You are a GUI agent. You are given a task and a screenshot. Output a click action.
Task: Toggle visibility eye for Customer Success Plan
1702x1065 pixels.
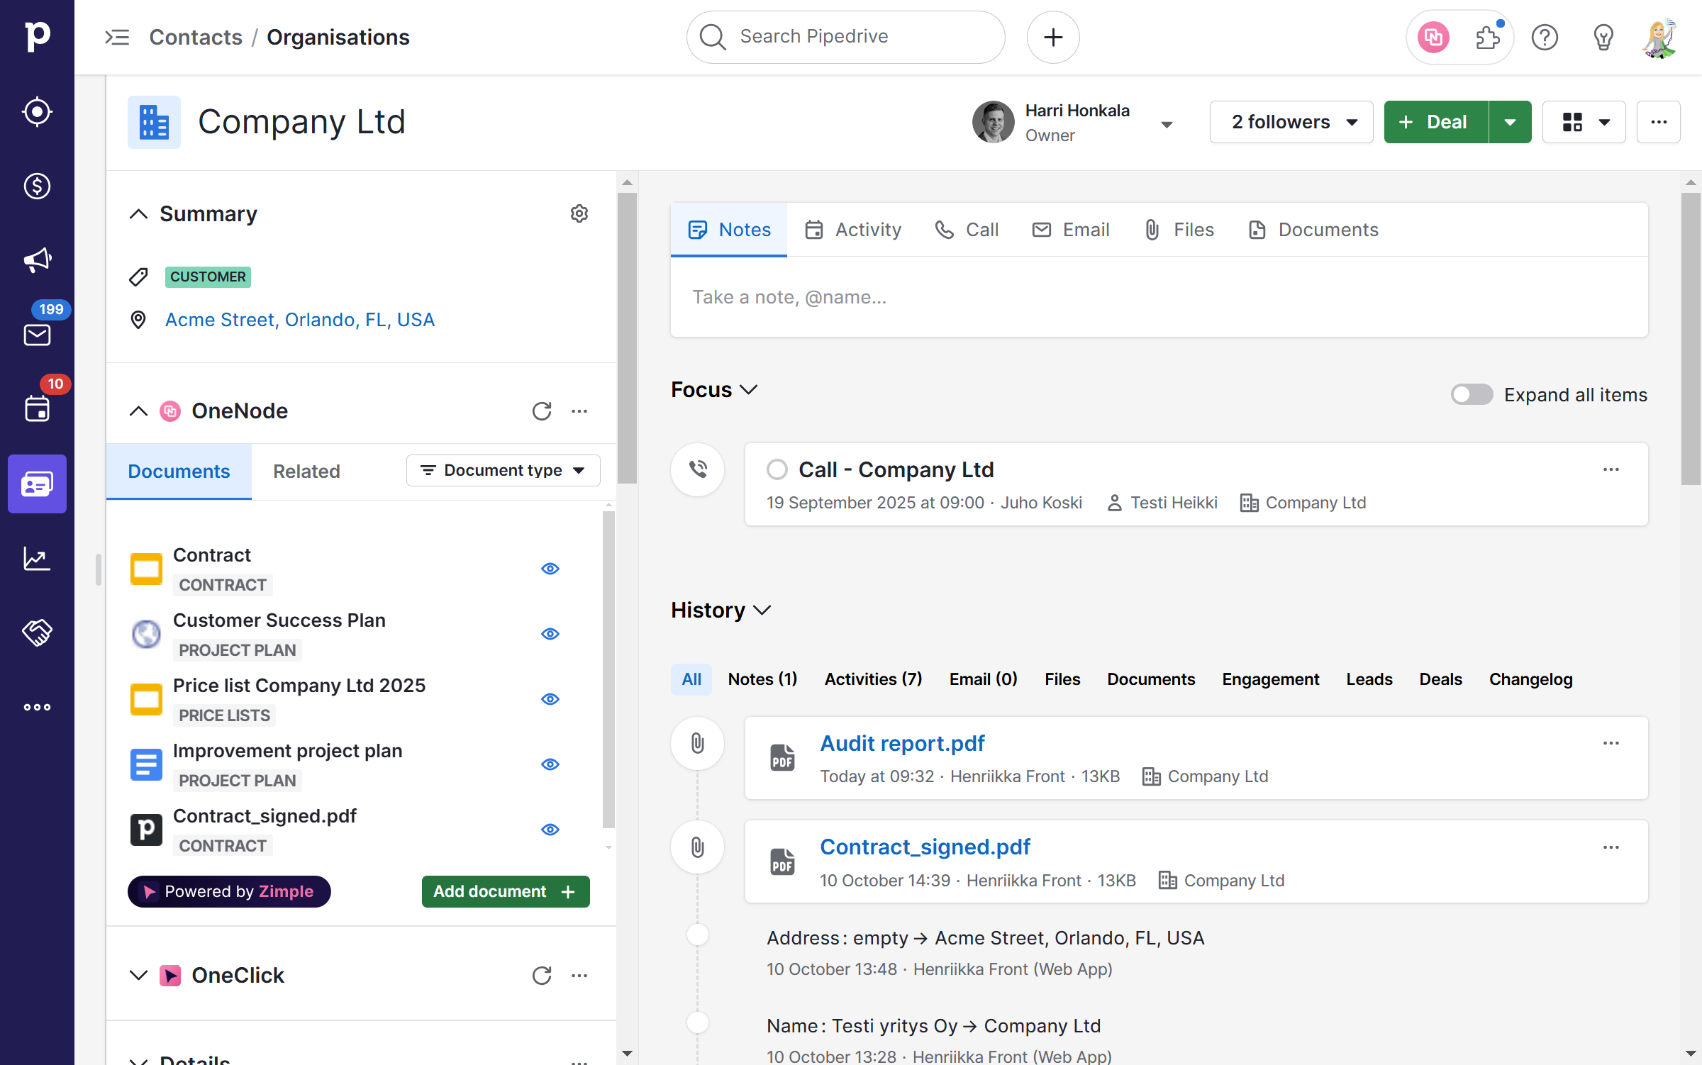(550, 634)
